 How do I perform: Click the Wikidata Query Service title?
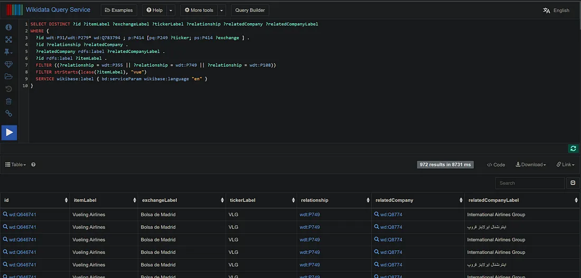click(58, 10)
